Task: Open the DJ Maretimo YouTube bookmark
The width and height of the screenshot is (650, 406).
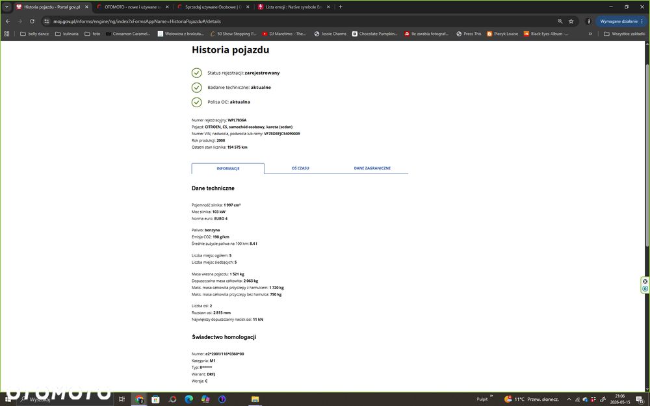Action: (x=284, y=34)
